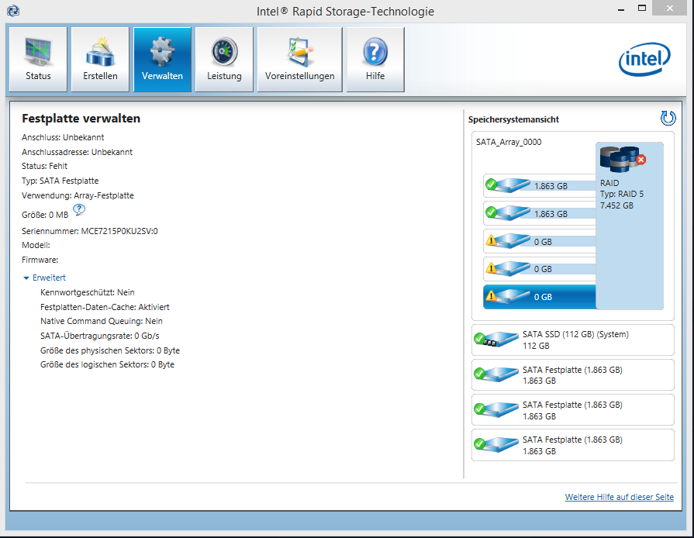Image resolution: width=694 pixels, height=538 pixels.
Task: Click the Intel logo
Action: (644, 59)
